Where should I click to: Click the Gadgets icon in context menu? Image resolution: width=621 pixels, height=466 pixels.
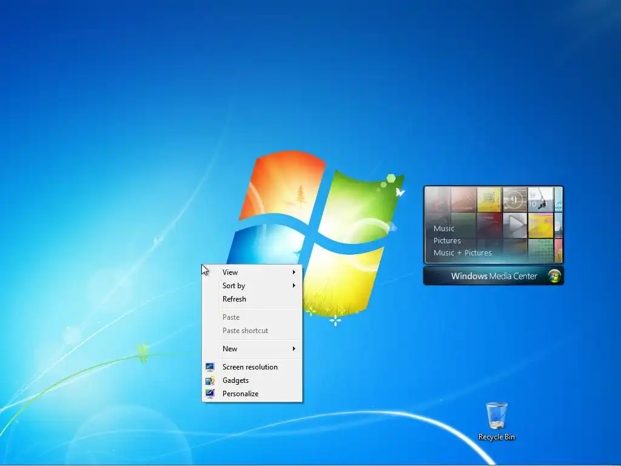click(x=210, y=380)
